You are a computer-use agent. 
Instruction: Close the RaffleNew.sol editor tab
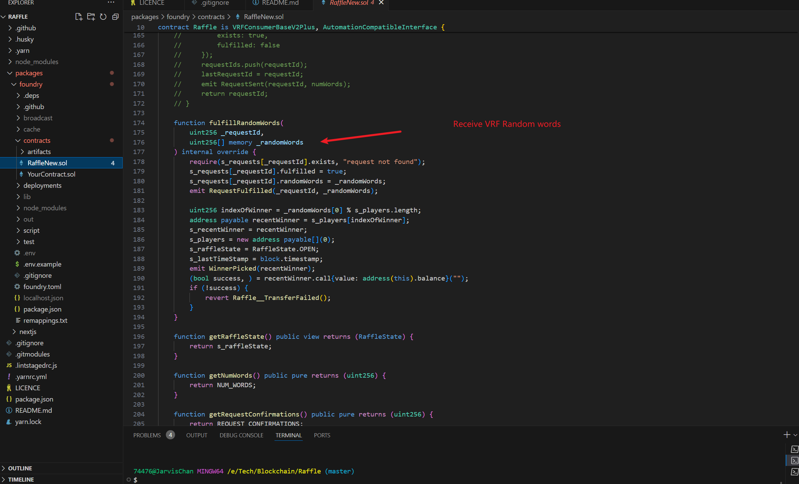[x=381, y=3]
